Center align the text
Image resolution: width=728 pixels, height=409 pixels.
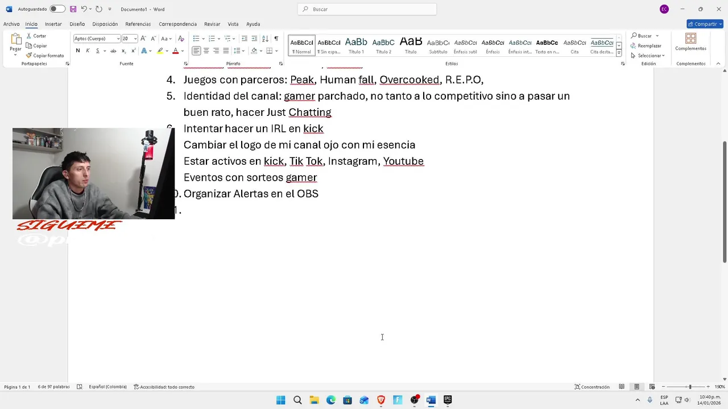[x=206, y=51]
